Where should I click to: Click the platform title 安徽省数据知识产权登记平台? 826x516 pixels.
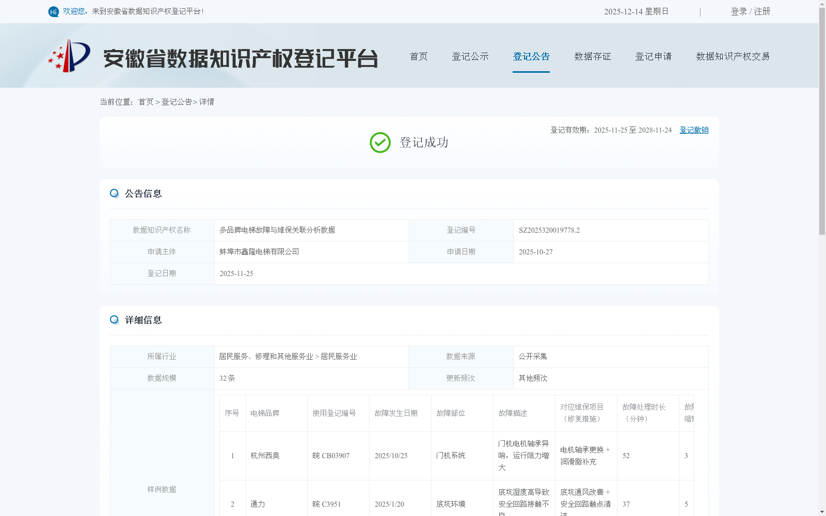[241, 58]
